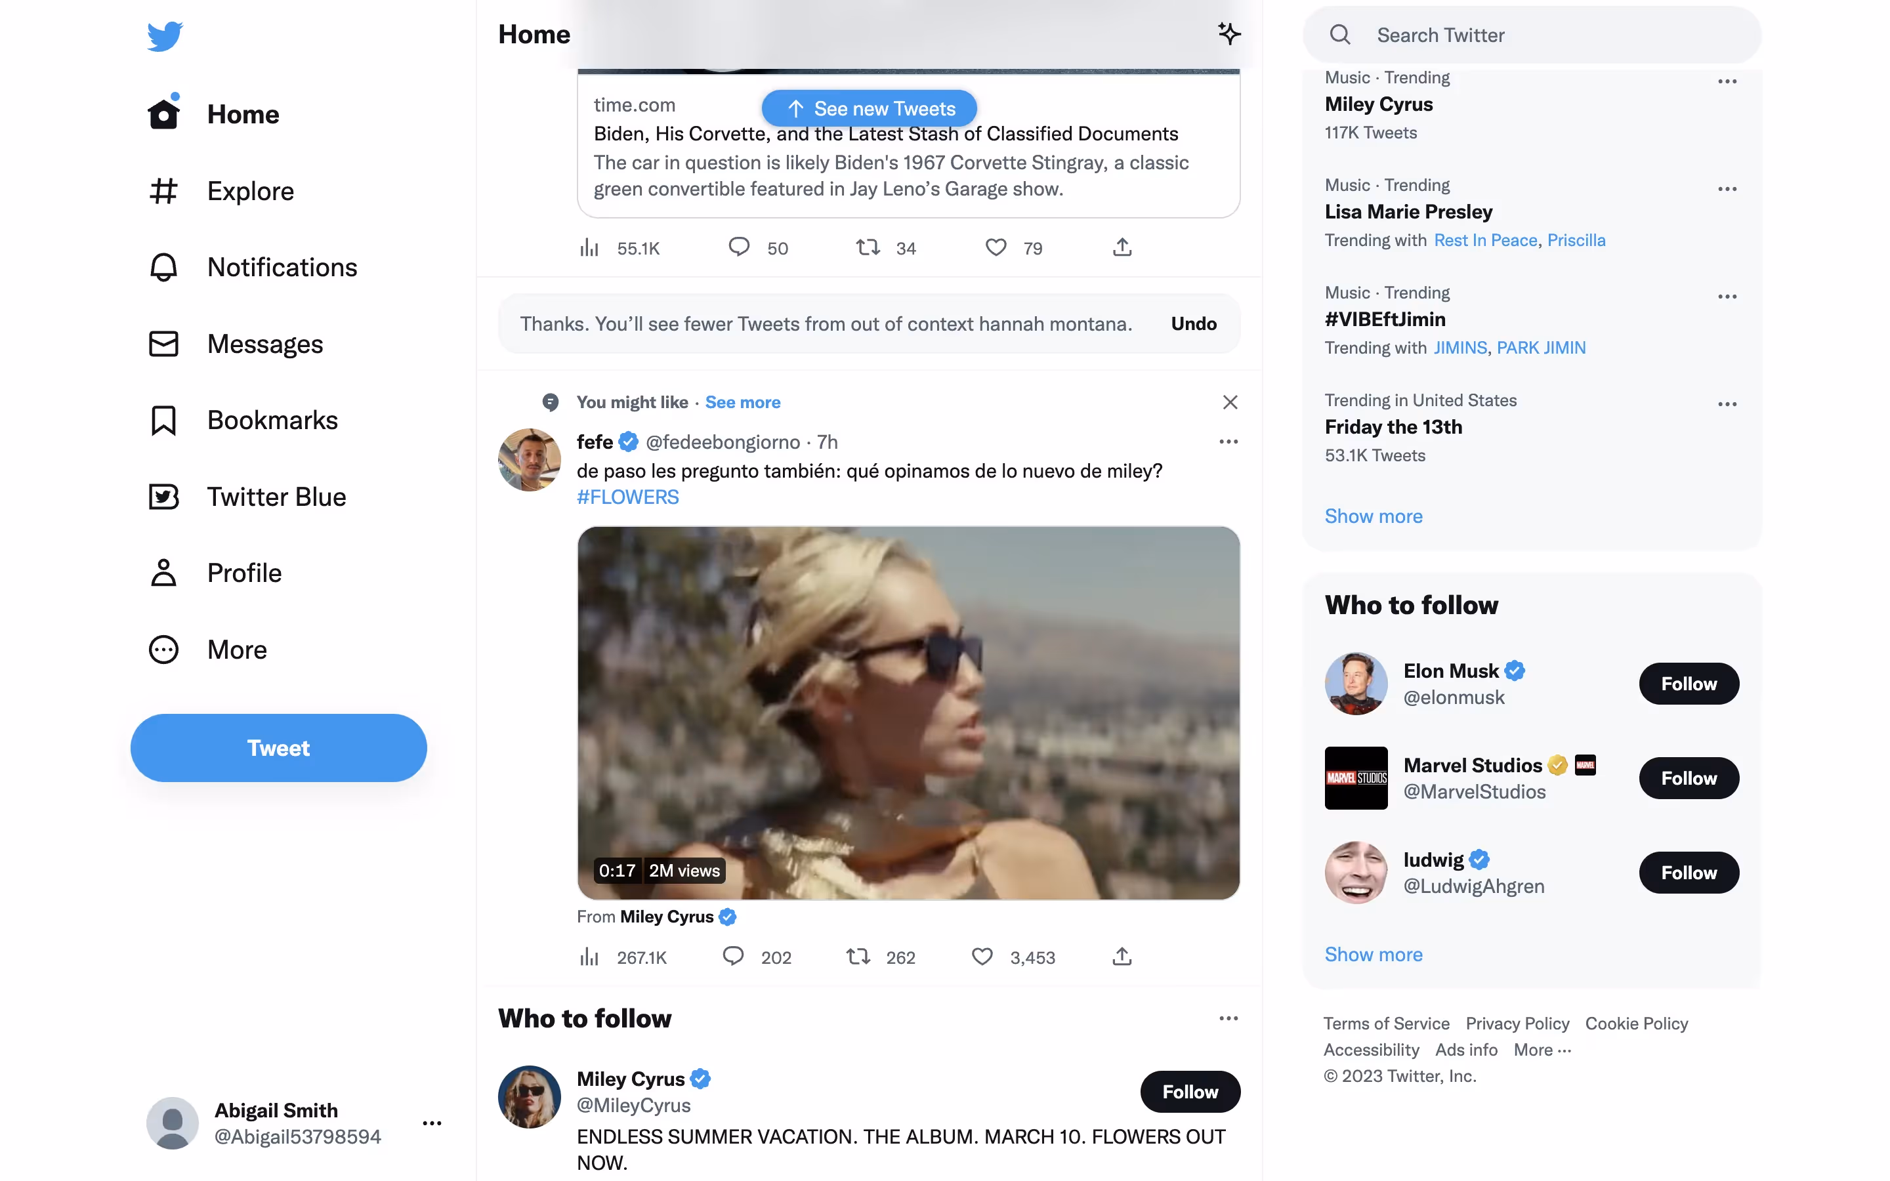
Task: Retweet fefe's #FLOWERS tweet
Action: [858, 957]
